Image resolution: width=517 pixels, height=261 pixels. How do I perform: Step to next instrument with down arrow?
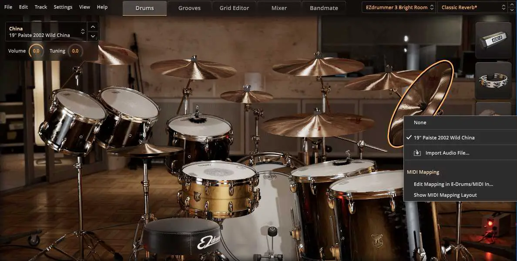[93, 36]
